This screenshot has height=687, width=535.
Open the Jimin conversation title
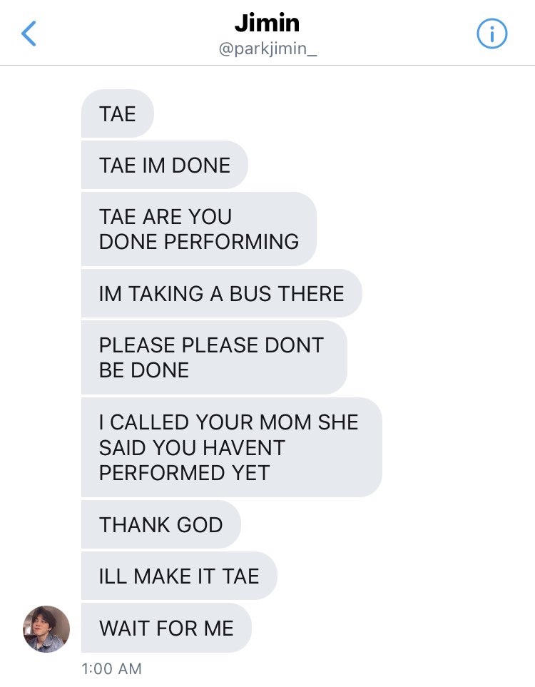coord(267,22)
